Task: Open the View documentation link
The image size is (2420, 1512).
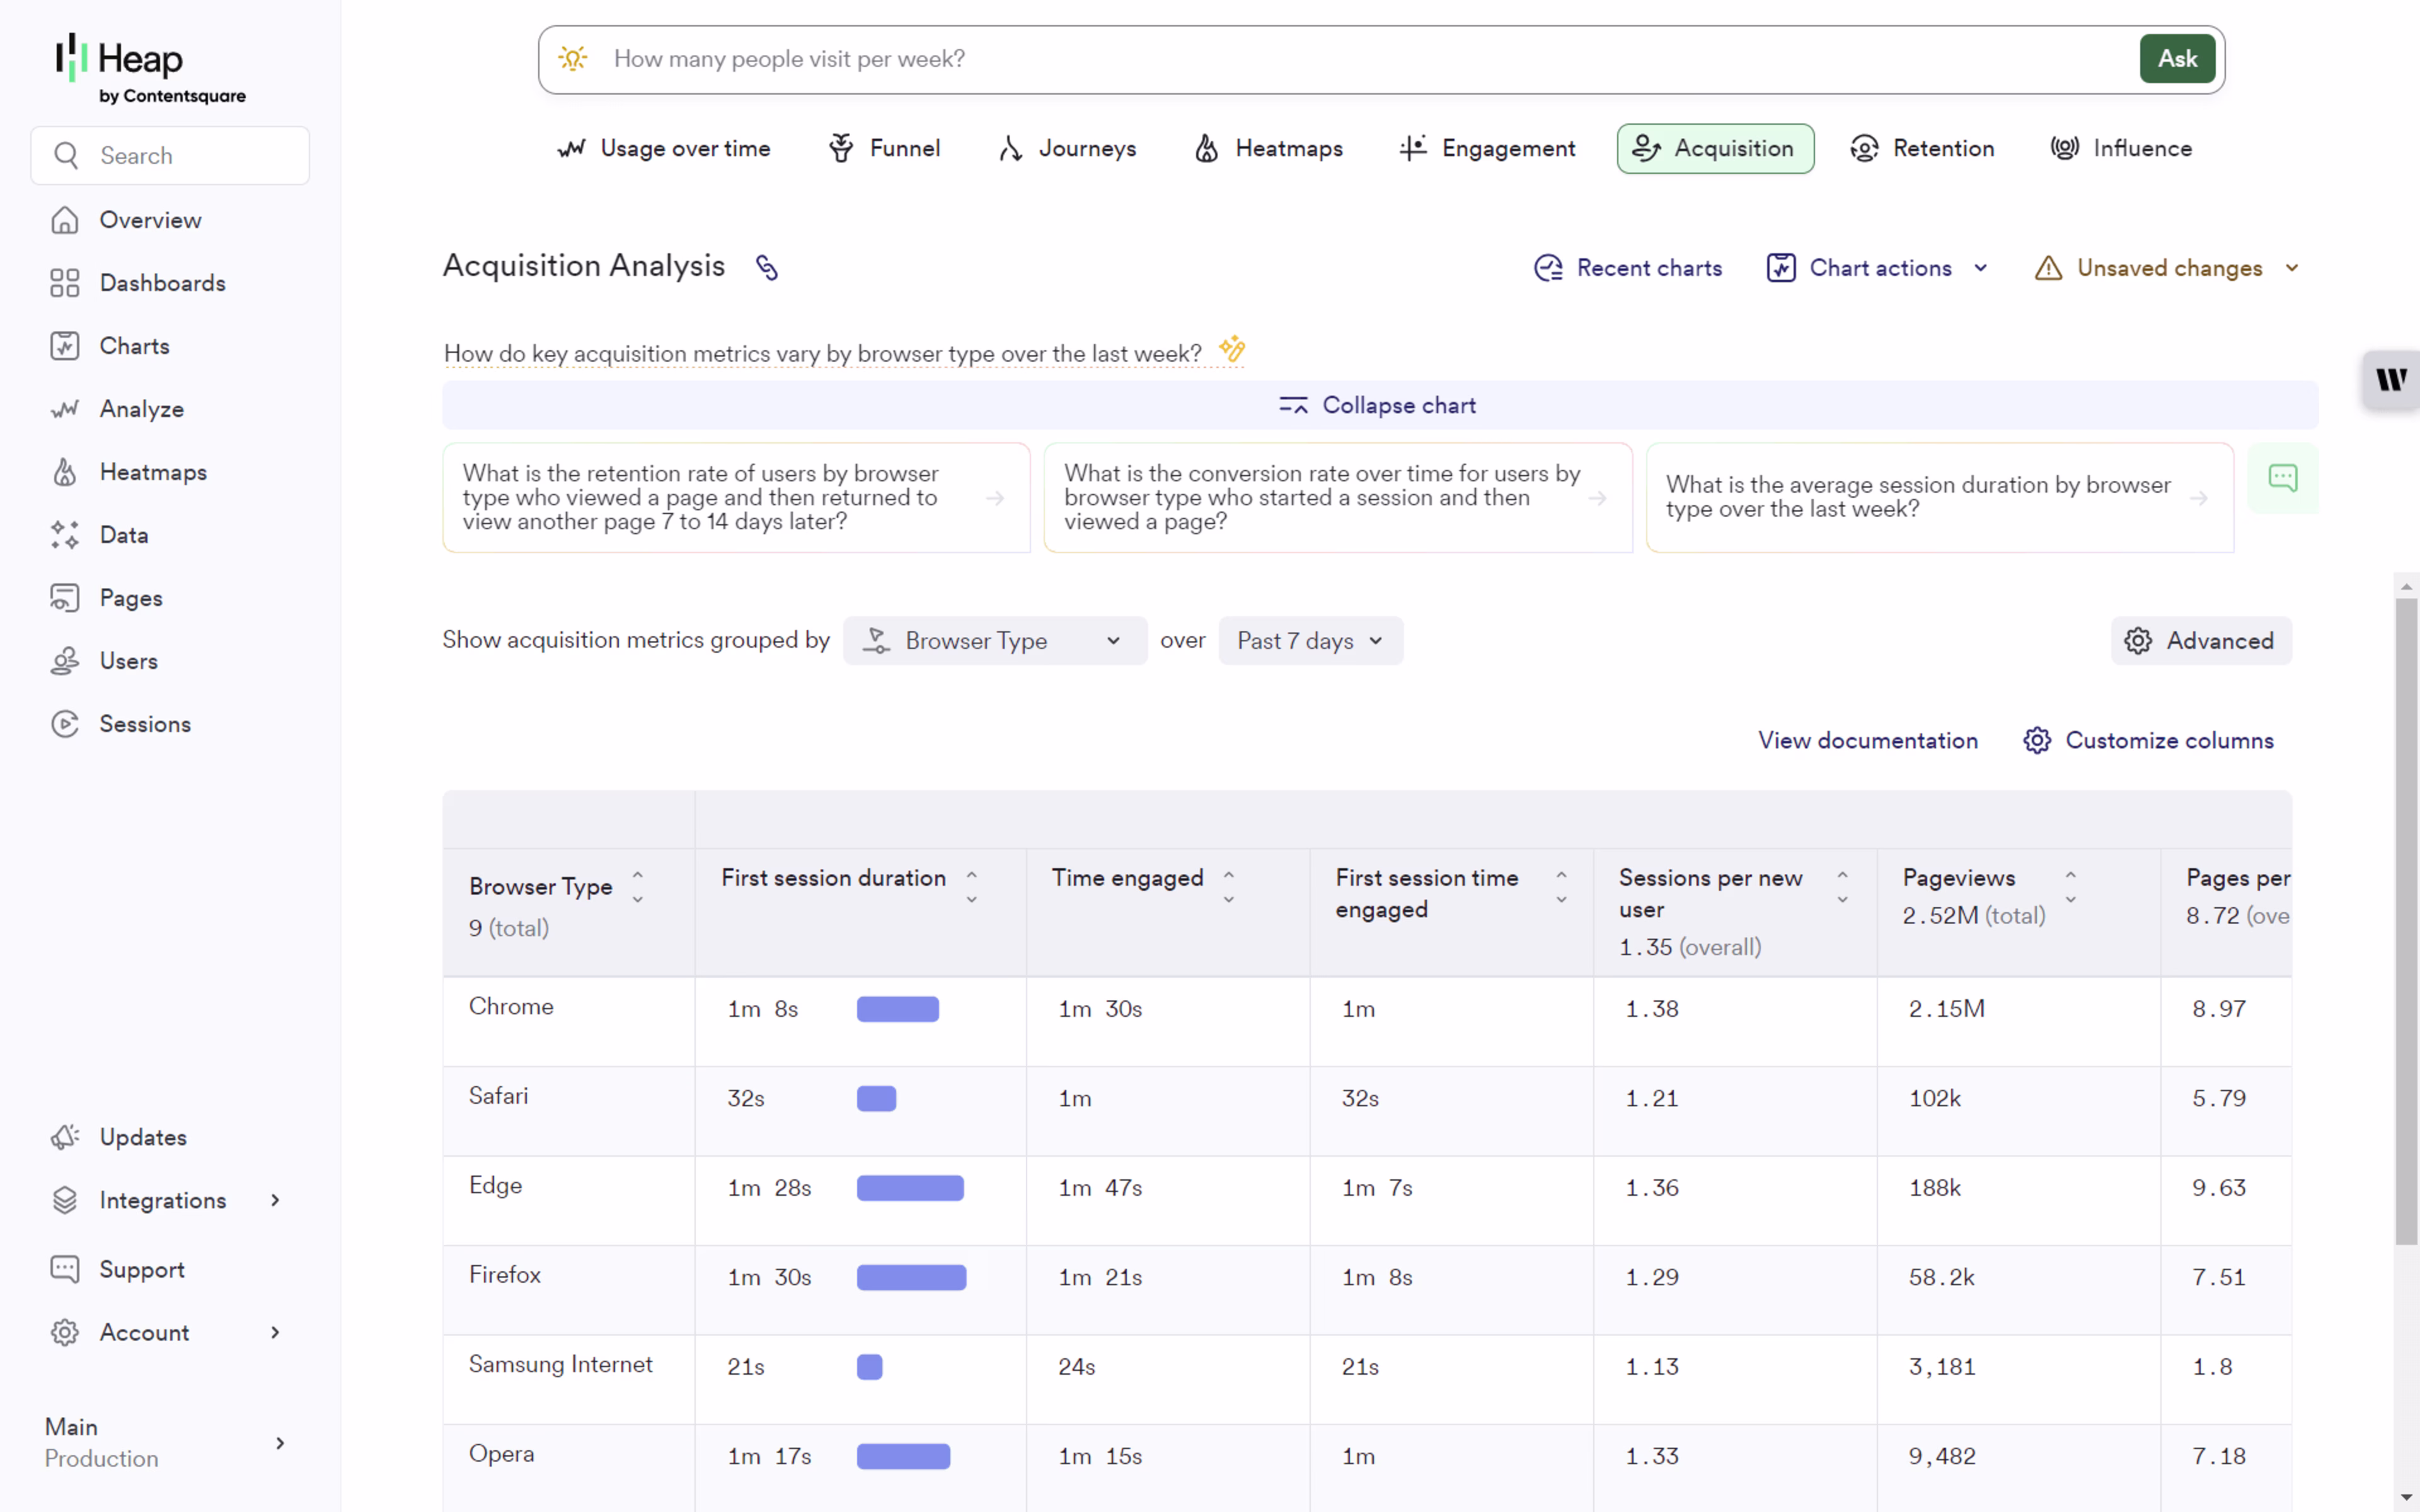Action: pos(1867,740)
